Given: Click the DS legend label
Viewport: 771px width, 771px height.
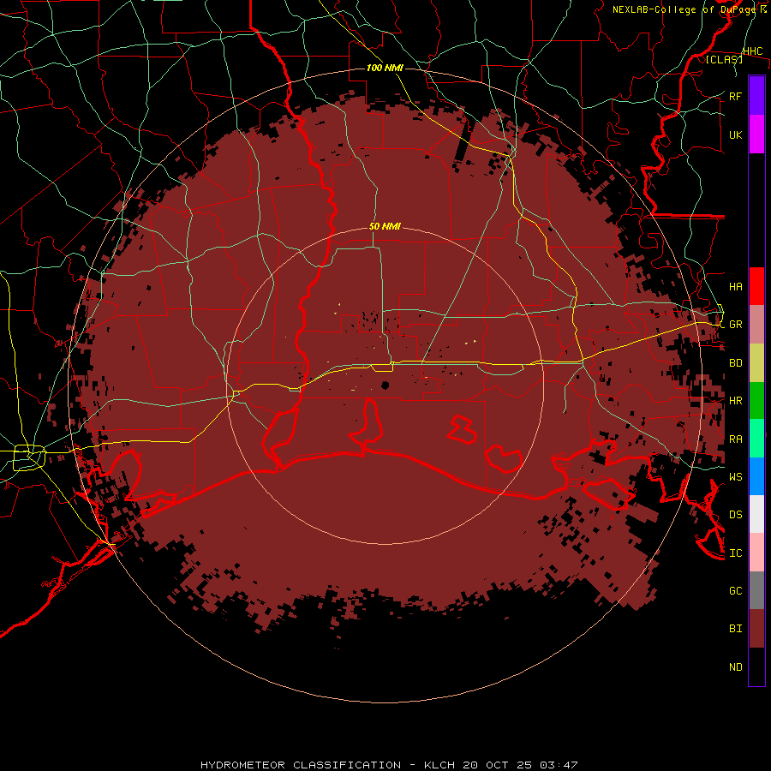Looking at the screenshot, I should point(736,515).
